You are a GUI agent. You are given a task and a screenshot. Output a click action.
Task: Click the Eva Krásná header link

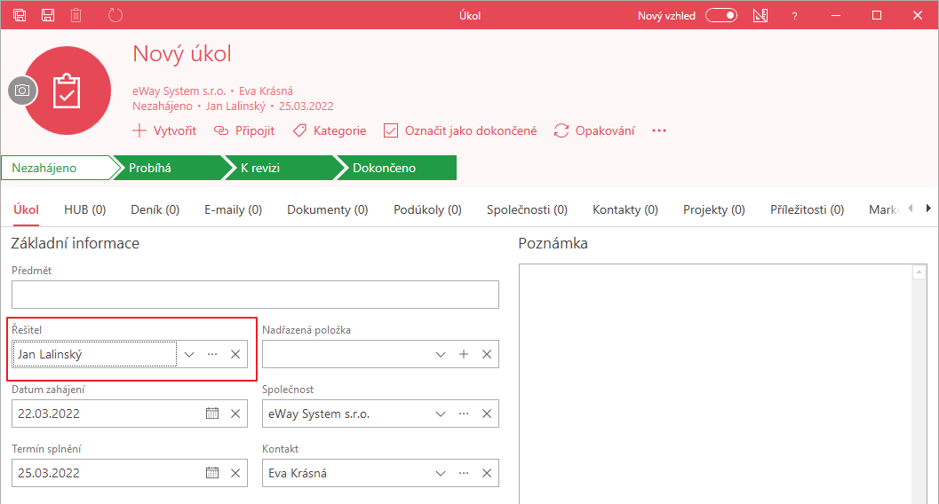click(266, 91)
